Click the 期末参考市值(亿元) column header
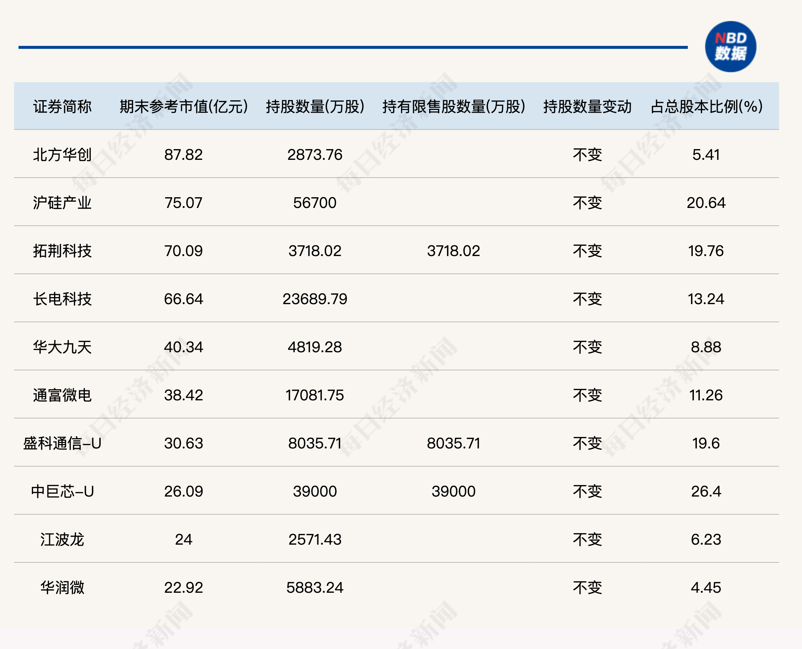 pyautogui.click(x=183, y=107)
